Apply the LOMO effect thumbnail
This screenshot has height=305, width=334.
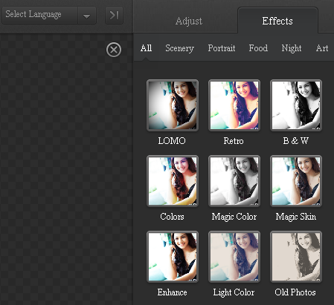(173, 105)
